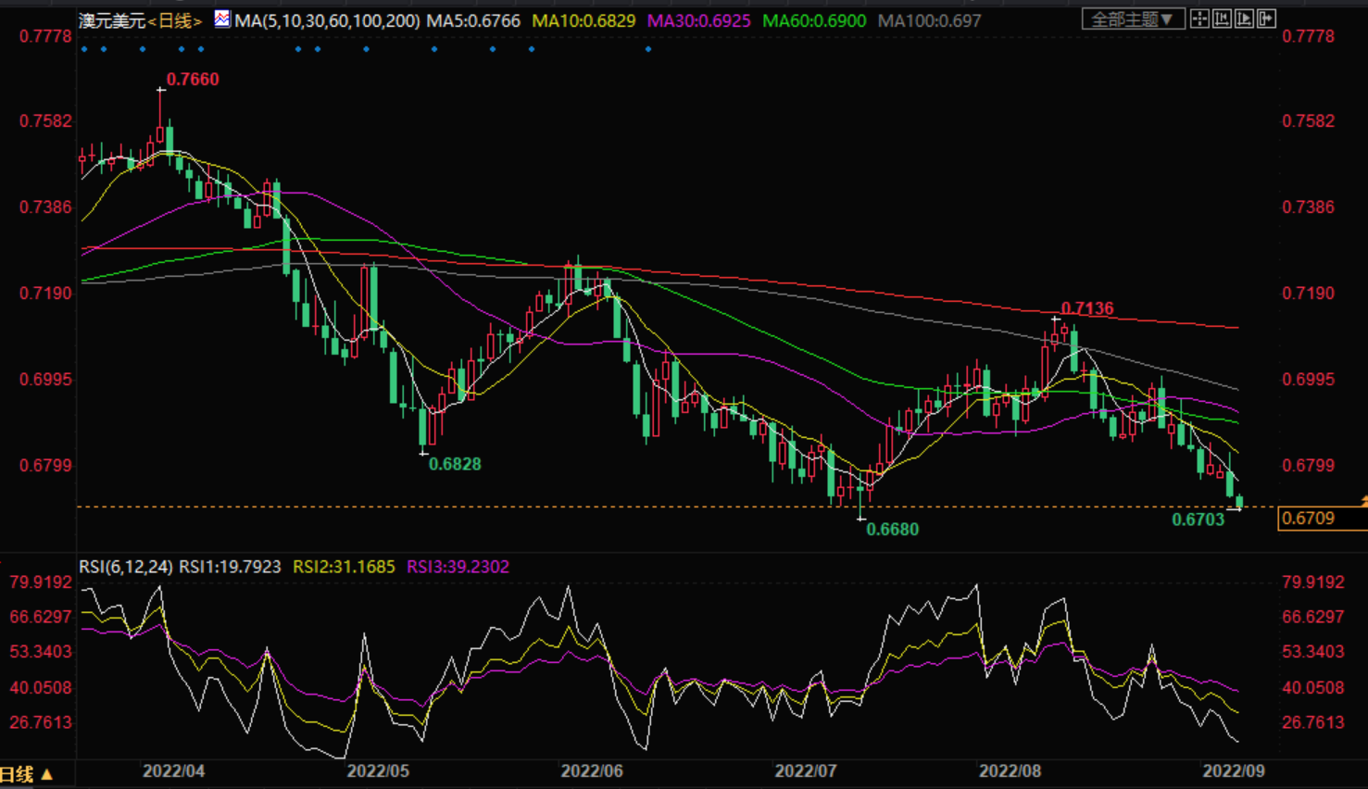Click the 2022/09 date label

[1234, 771]
